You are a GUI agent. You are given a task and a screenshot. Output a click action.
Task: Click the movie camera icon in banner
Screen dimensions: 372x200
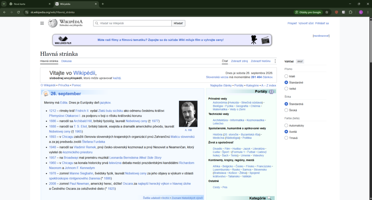254,40
